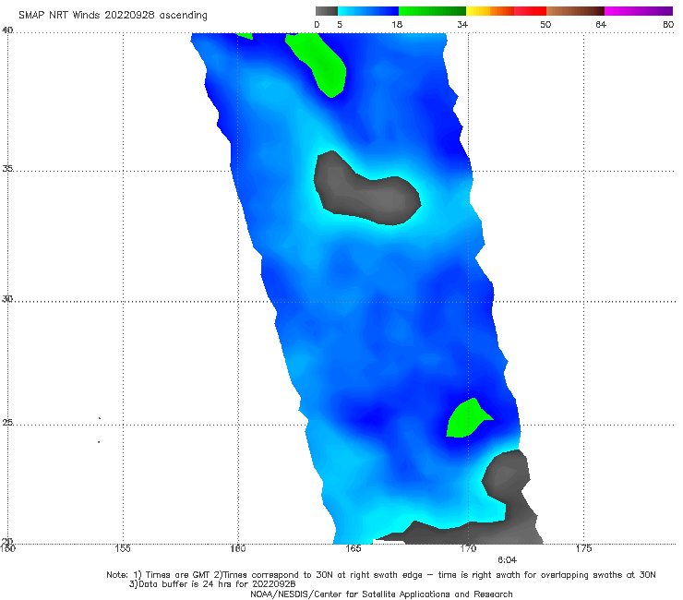Click the colorbar label '34'

point(462,24)
